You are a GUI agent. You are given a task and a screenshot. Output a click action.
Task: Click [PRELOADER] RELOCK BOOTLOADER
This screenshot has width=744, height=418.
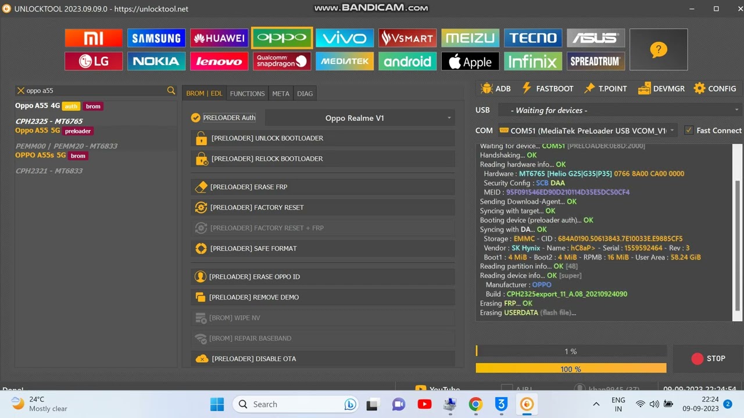(323, 158)
